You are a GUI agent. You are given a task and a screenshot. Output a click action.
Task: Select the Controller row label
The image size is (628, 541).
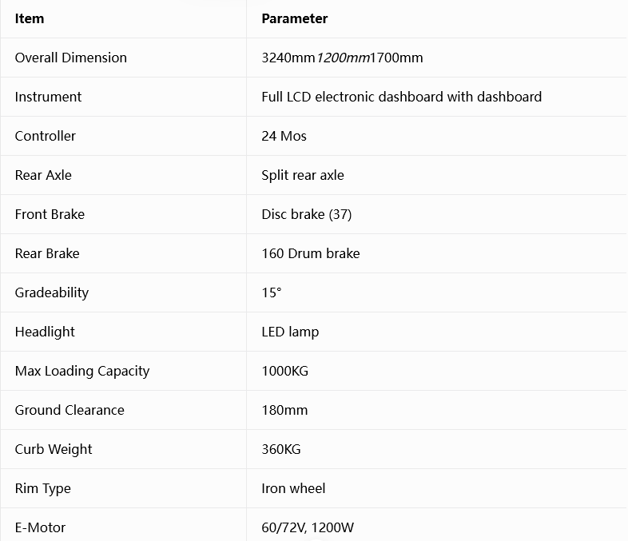(46, 136)
